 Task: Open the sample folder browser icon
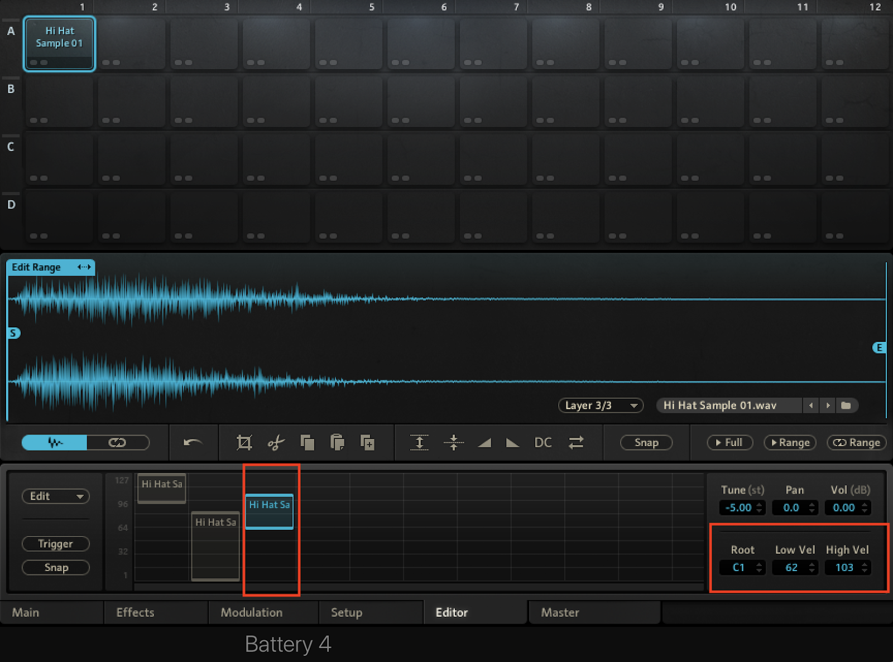tap(846, 405)
